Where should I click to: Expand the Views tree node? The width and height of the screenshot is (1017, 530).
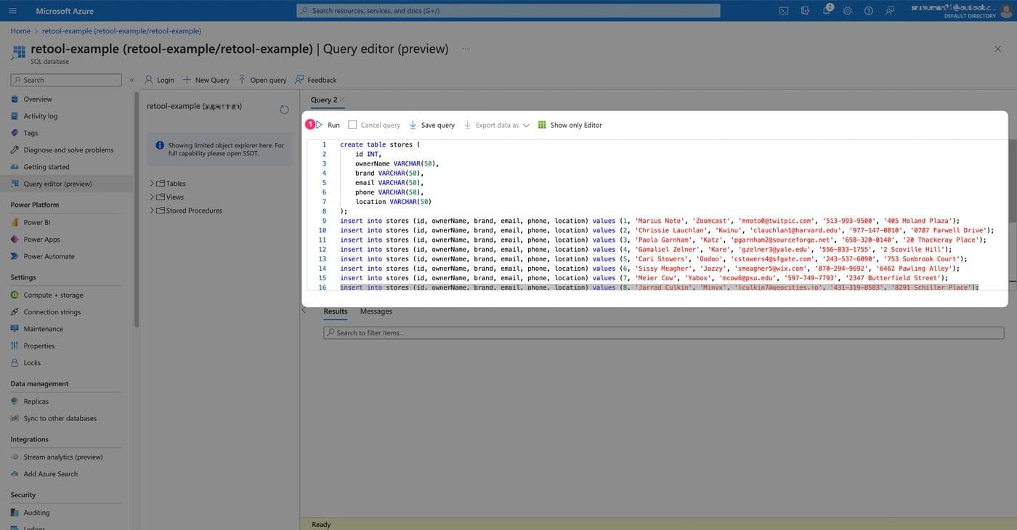coord(152,197)
